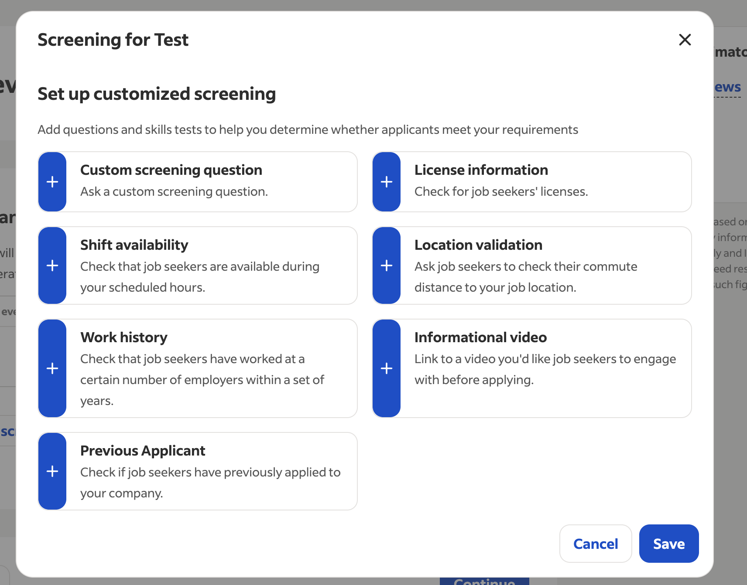Select the Shift availability card
The image size is (747, 585).
197,265
